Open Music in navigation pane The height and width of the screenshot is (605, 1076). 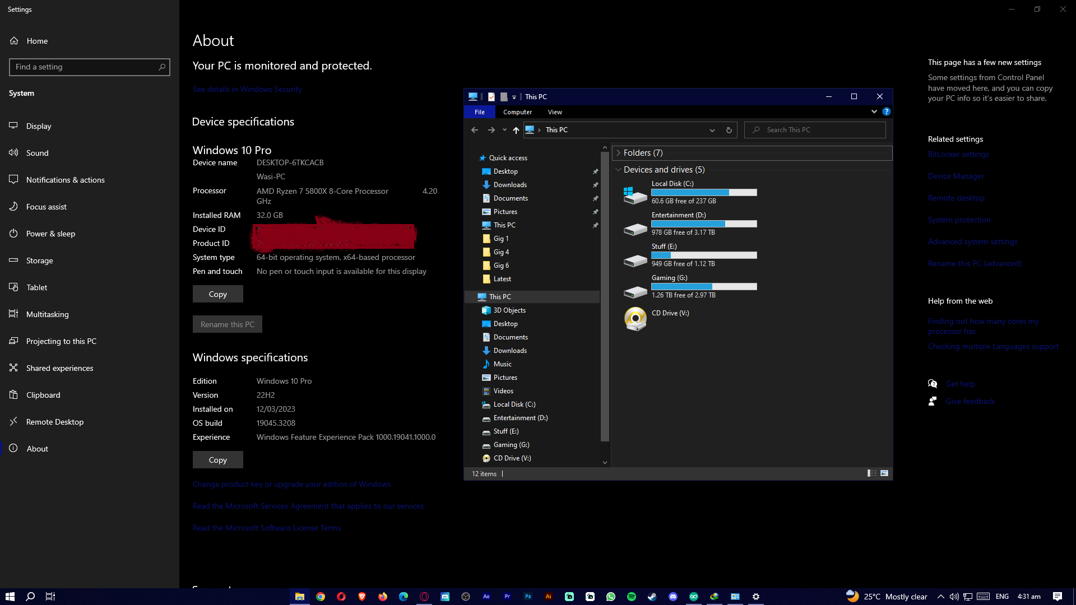[x=502, y=364]
